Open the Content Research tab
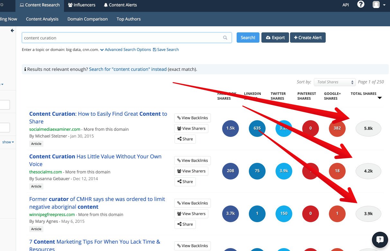Image resolution: width=390 pixels, height=251 pixels. tap(40, 5)
